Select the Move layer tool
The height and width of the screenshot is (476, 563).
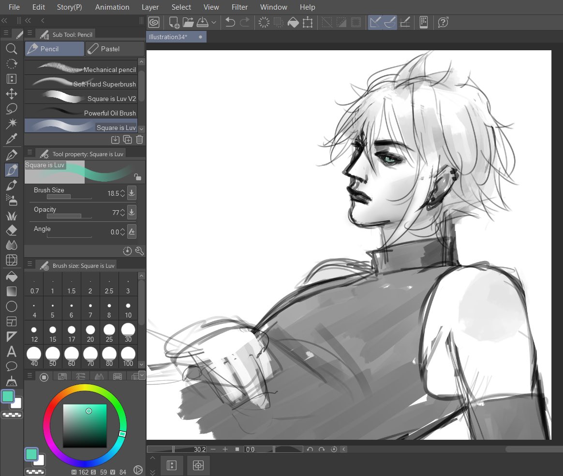[12, 94]
